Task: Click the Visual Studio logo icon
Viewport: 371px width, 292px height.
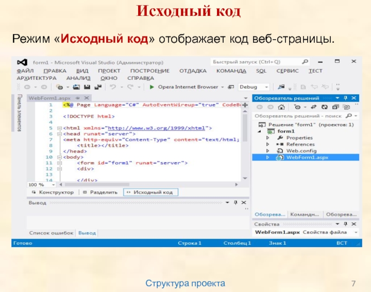Action: point(21,62)
